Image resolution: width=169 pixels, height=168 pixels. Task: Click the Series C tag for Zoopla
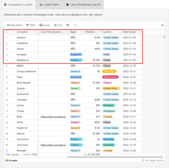click(75, 88)
